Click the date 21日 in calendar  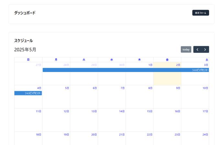[x=122, y=135]
